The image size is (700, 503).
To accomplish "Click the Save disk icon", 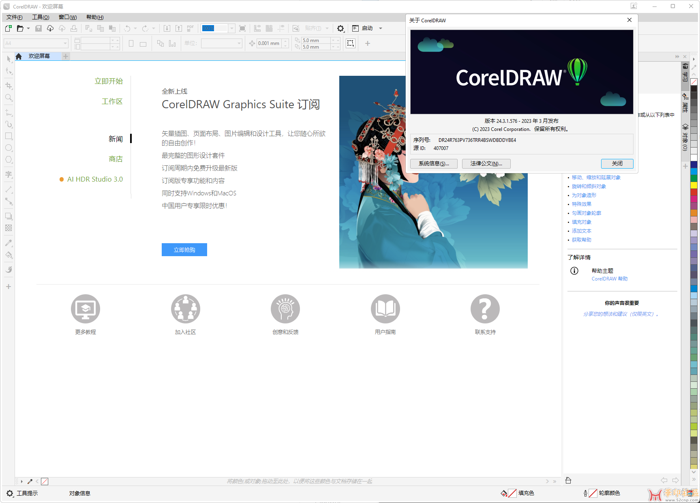I will [39, 28].
